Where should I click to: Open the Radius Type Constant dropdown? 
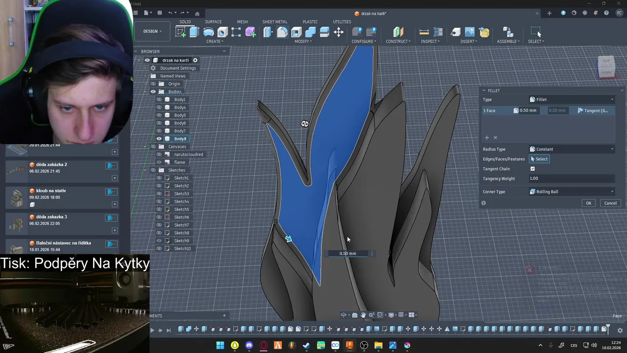pyautogui.click(x=571, y=149)
